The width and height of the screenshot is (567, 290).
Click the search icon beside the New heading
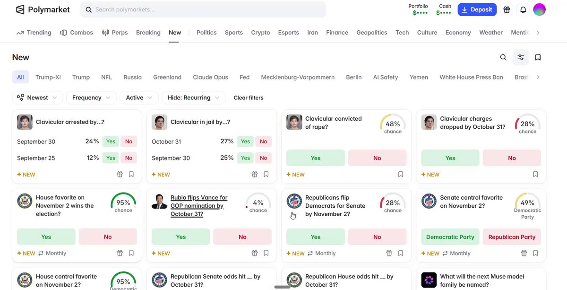click(x=503, y=57)
